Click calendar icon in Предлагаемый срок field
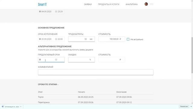 tap(40, 60)
